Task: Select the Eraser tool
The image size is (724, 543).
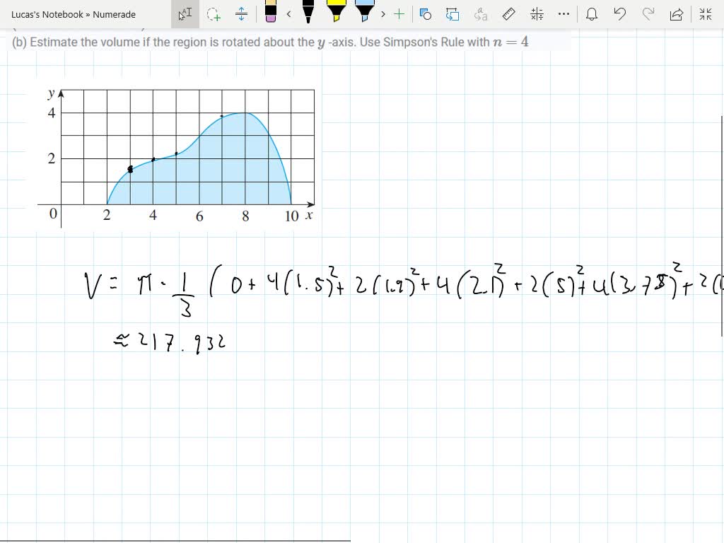Action: point(270,13)
